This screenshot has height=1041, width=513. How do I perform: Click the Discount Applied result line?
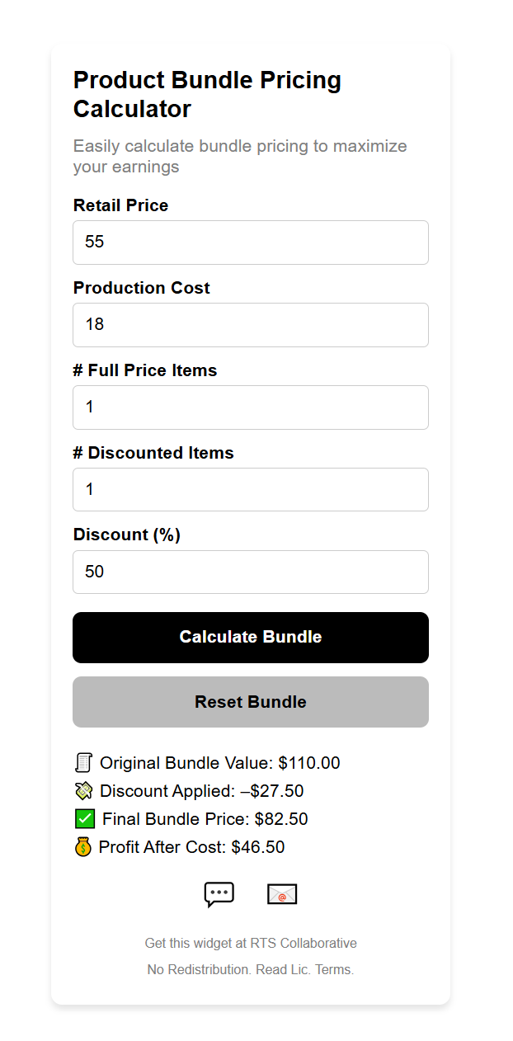click(x=201, y=791)
